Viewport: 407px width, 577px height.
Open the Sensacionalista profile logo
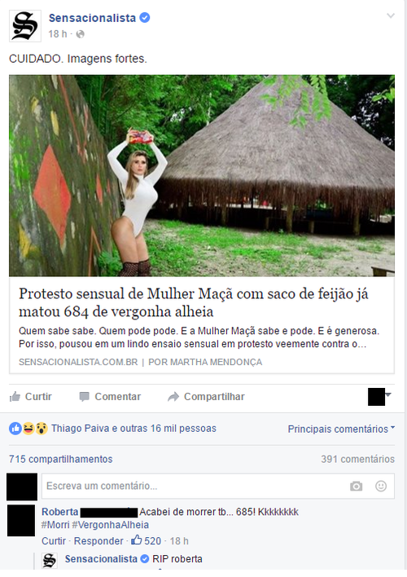tap(25, 26)
